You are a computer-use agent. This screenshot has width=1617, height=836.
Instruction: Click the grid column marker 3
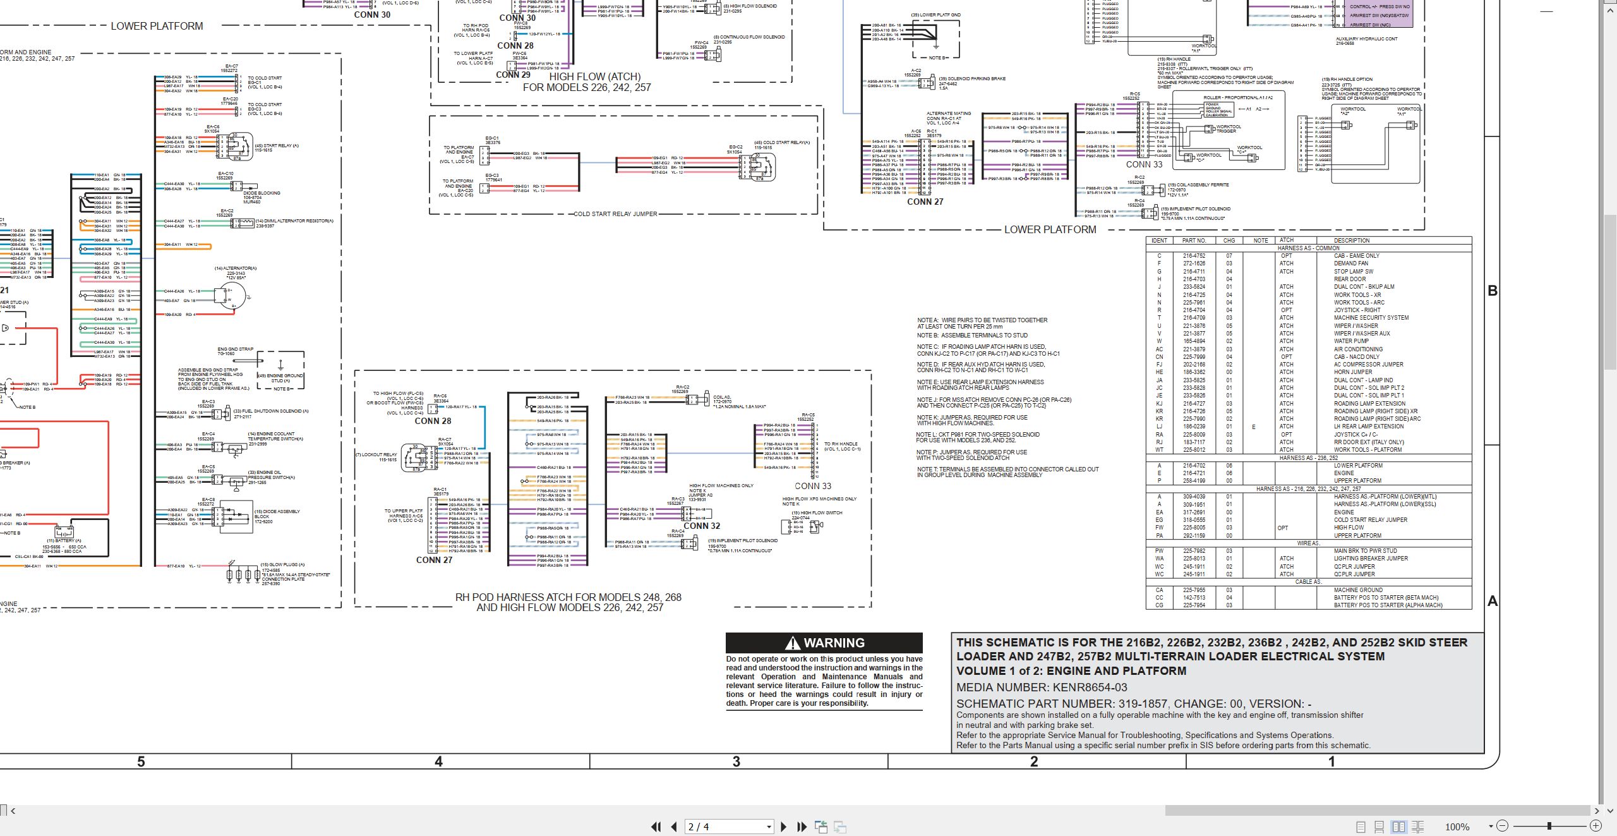(x=736, y=761)
